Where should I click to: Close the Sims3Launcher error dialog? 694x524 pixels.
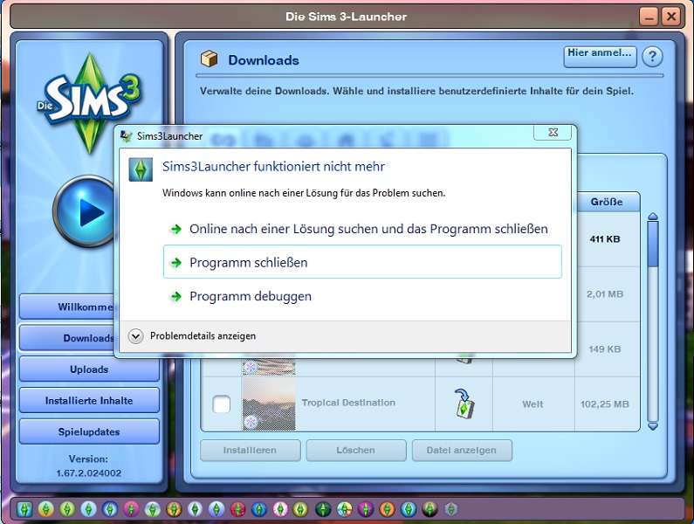(553, 133)
